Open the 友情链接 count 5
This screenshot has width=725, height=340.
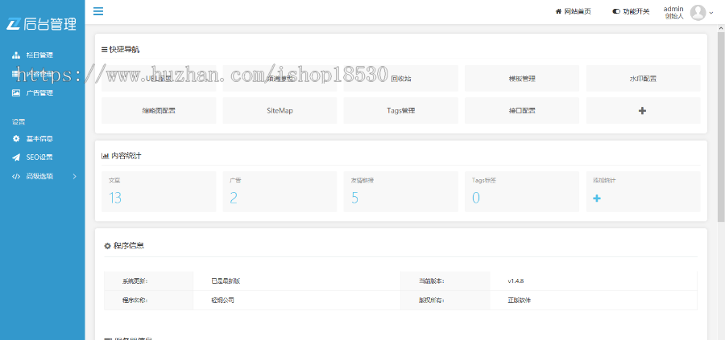coord(354,198)
